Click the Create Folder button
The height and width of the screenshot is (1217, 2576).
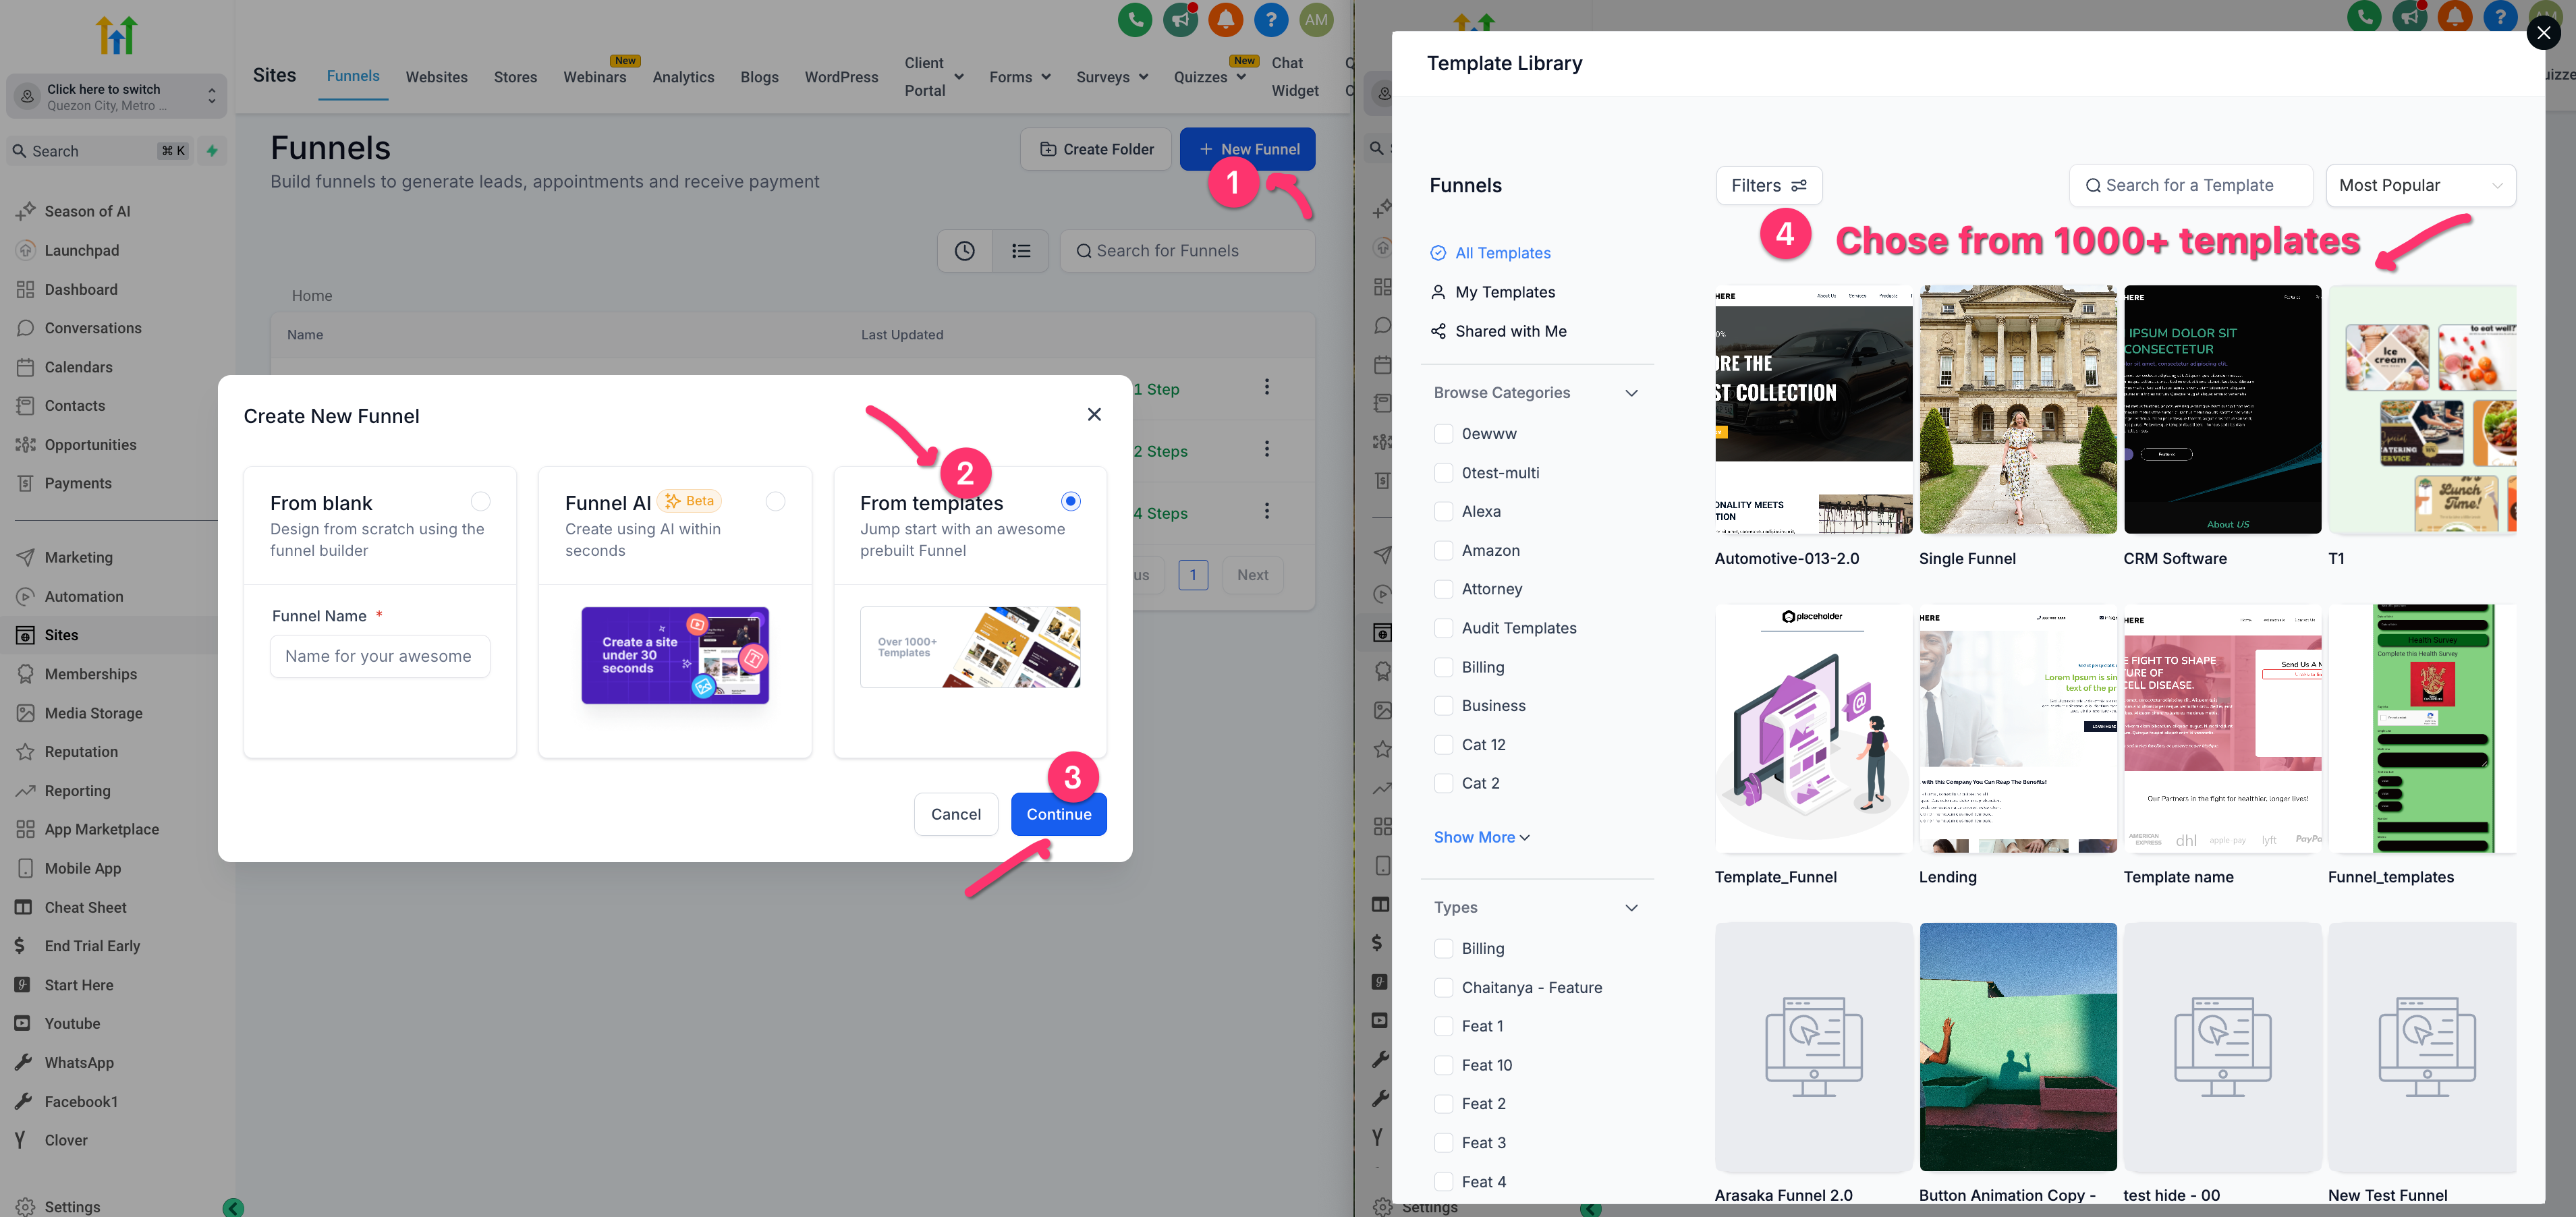click(1096, 149)
